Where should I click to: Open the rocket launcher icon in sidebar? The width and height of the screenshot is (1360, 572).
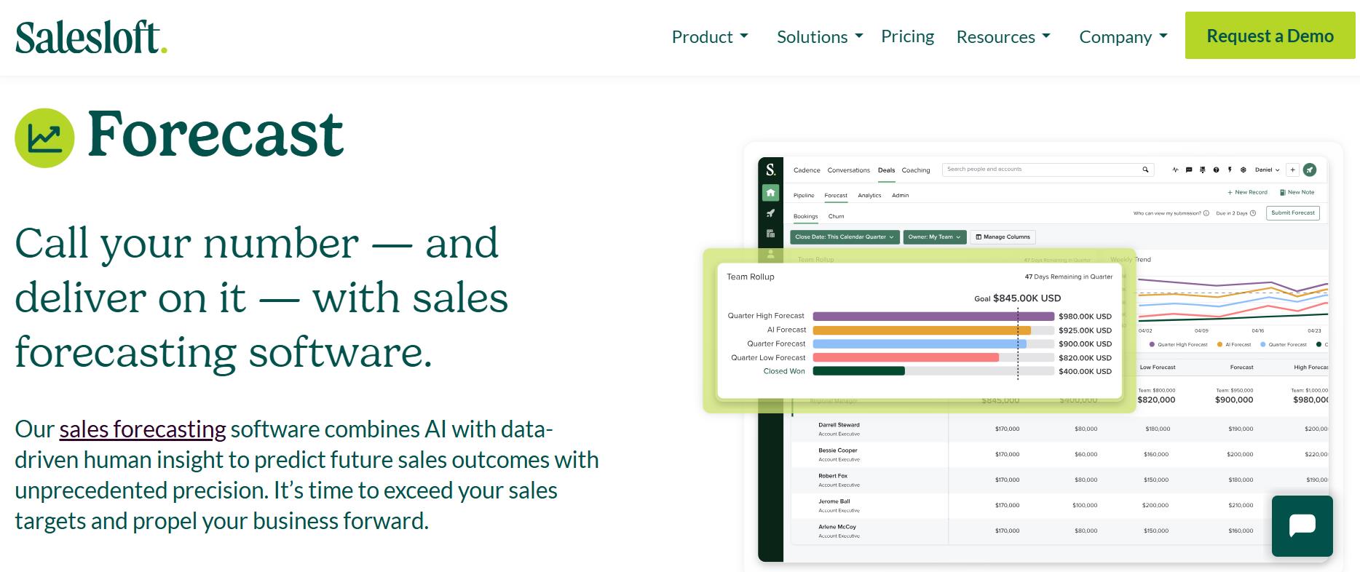(770, 213)
